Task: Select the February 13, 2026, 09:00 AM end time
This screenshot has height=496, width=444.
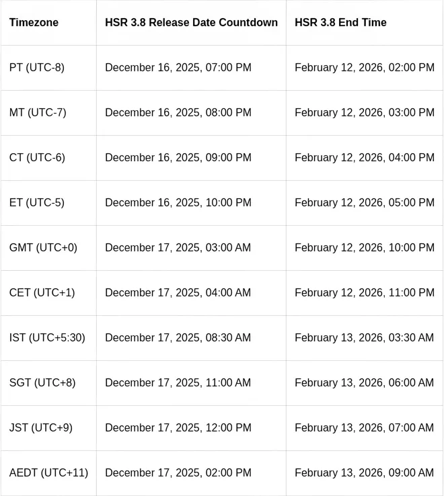Action: (364, 473)
